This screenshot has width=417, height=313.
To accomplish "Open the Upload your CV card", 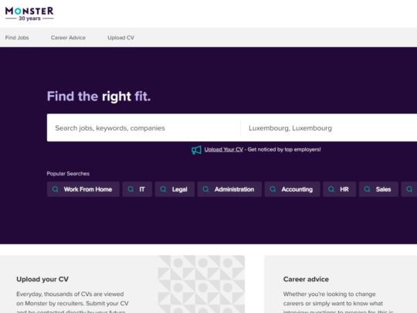I will pos(122,284).
